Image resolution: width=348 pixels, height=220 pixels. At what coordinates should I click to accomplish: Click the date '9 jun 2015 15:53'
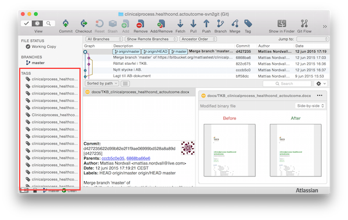pyautogui.click(x=309, y=76)
